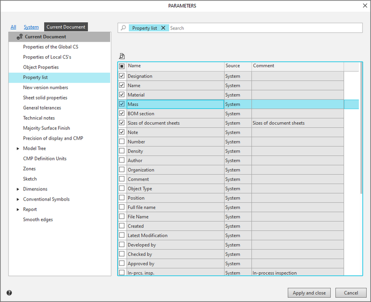This screenshot has width=371, height=302.
Task: Switch to the System tab
Action: click(x=31, y=27)
